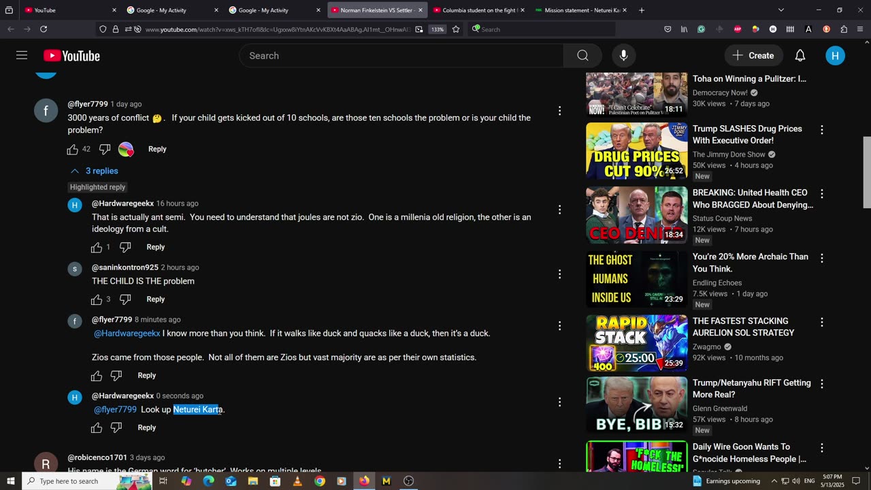Click the YouTube search input field
This screenshot has height=490, width=871.
tap(401, 56)
